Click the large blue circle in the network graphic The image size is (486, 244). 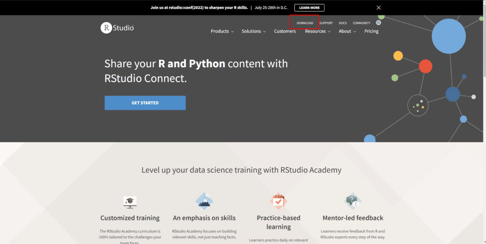pos(448,36)
